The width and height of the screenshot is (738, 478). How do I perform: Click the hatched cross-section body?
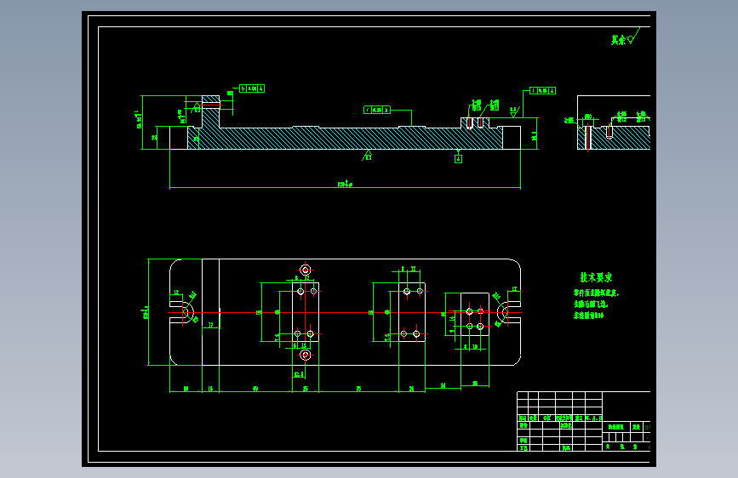[x=345, y=138]
